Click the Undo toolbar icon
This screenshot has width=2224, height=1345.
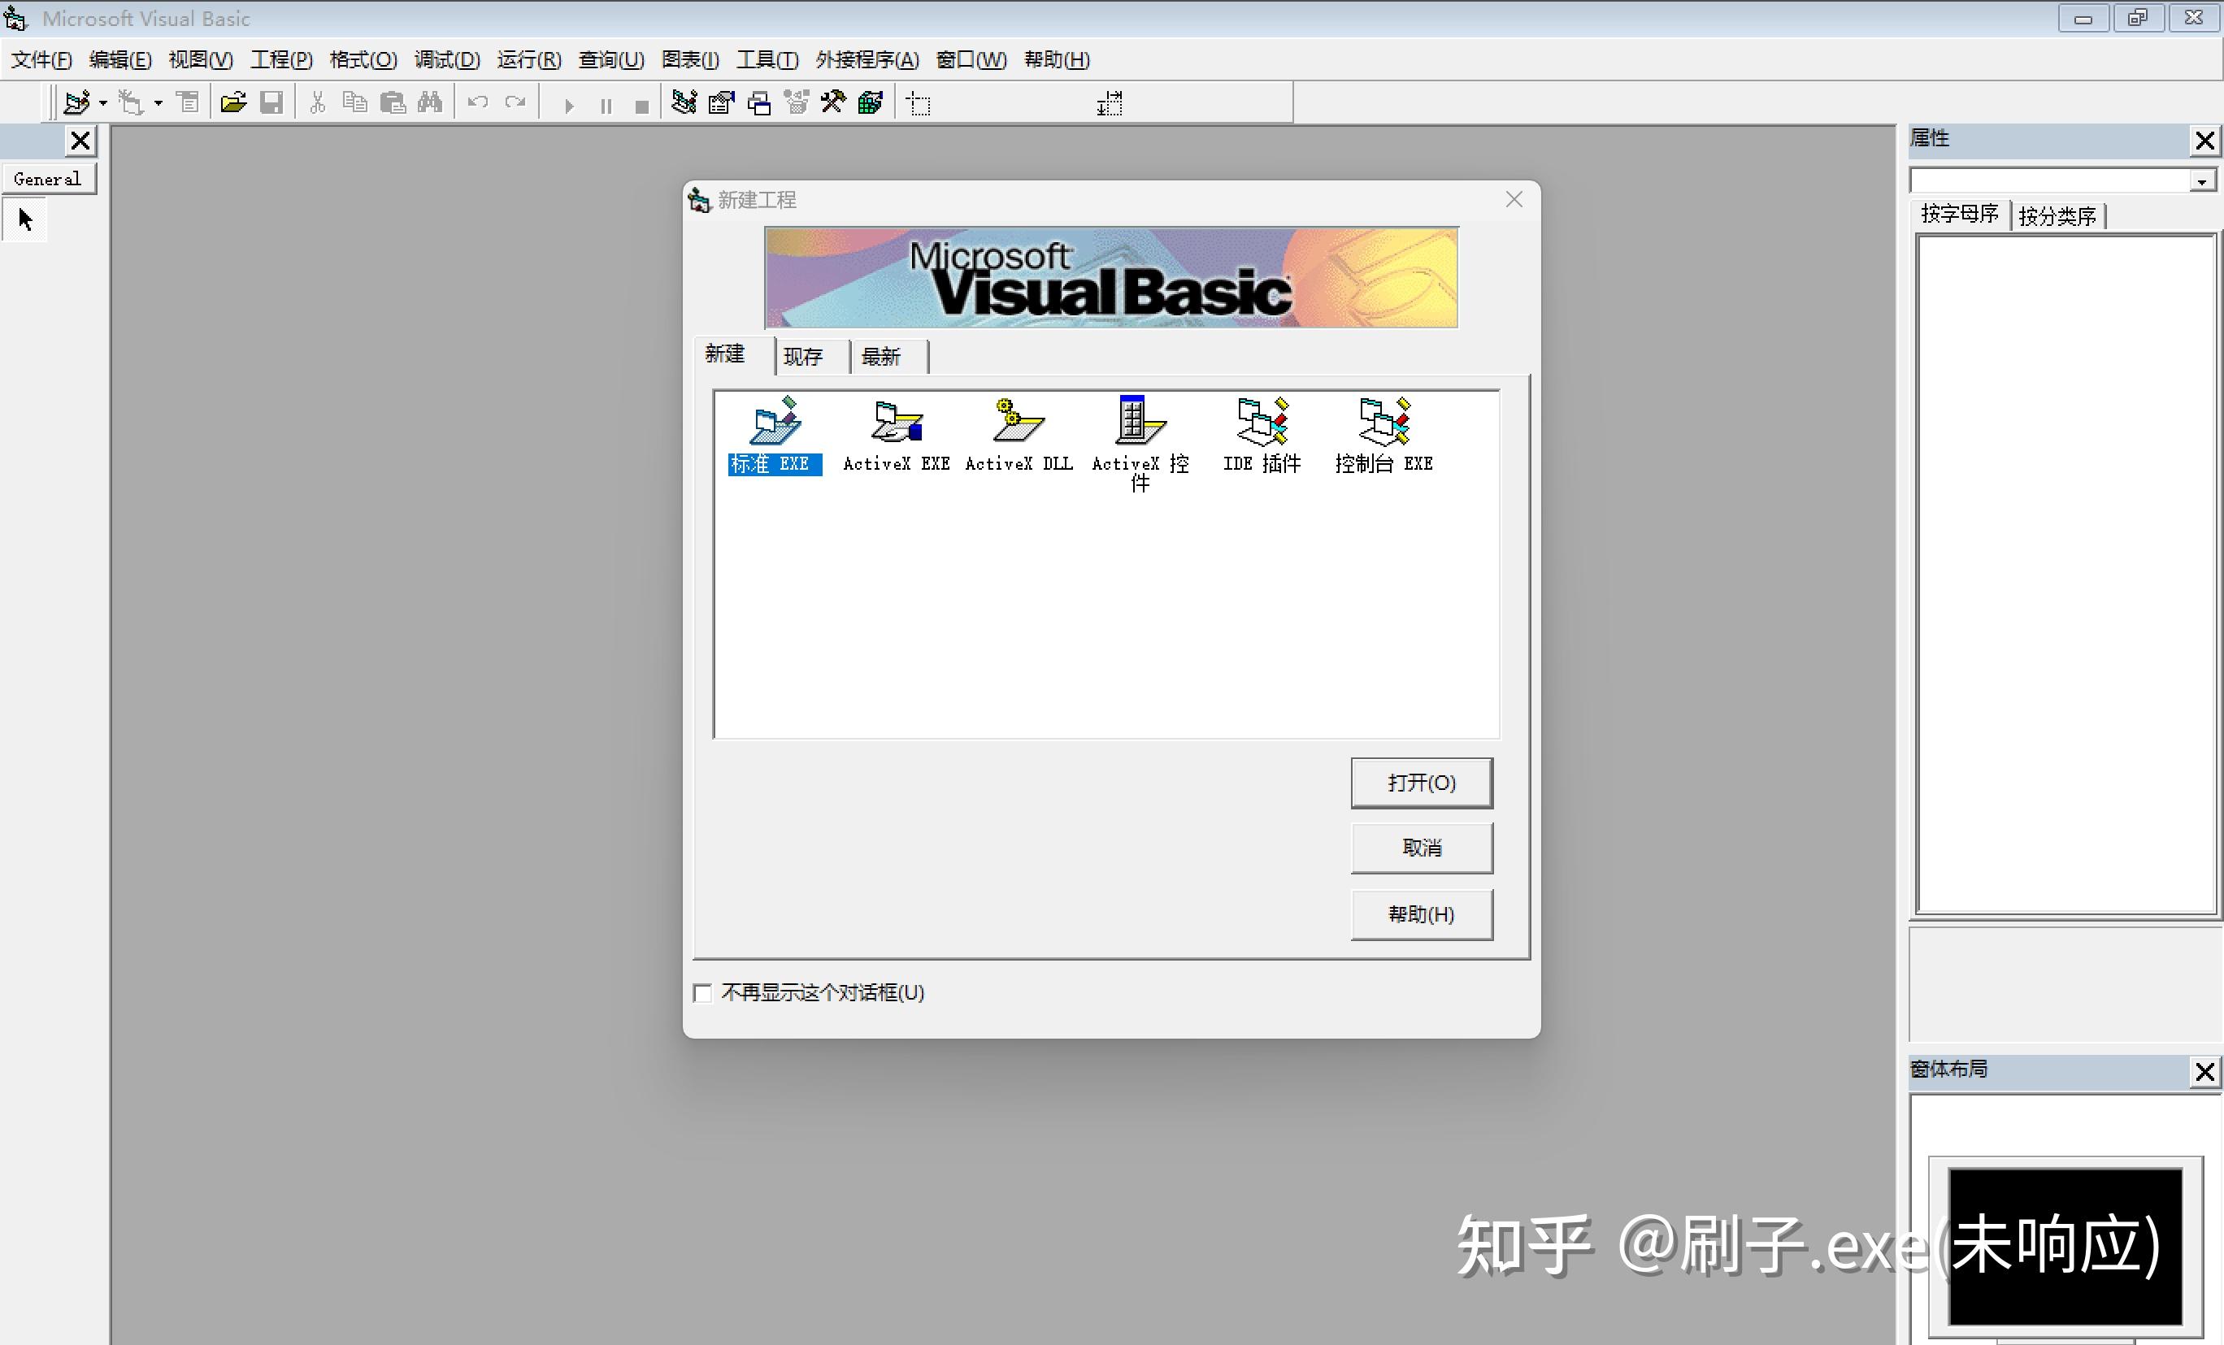477,103
